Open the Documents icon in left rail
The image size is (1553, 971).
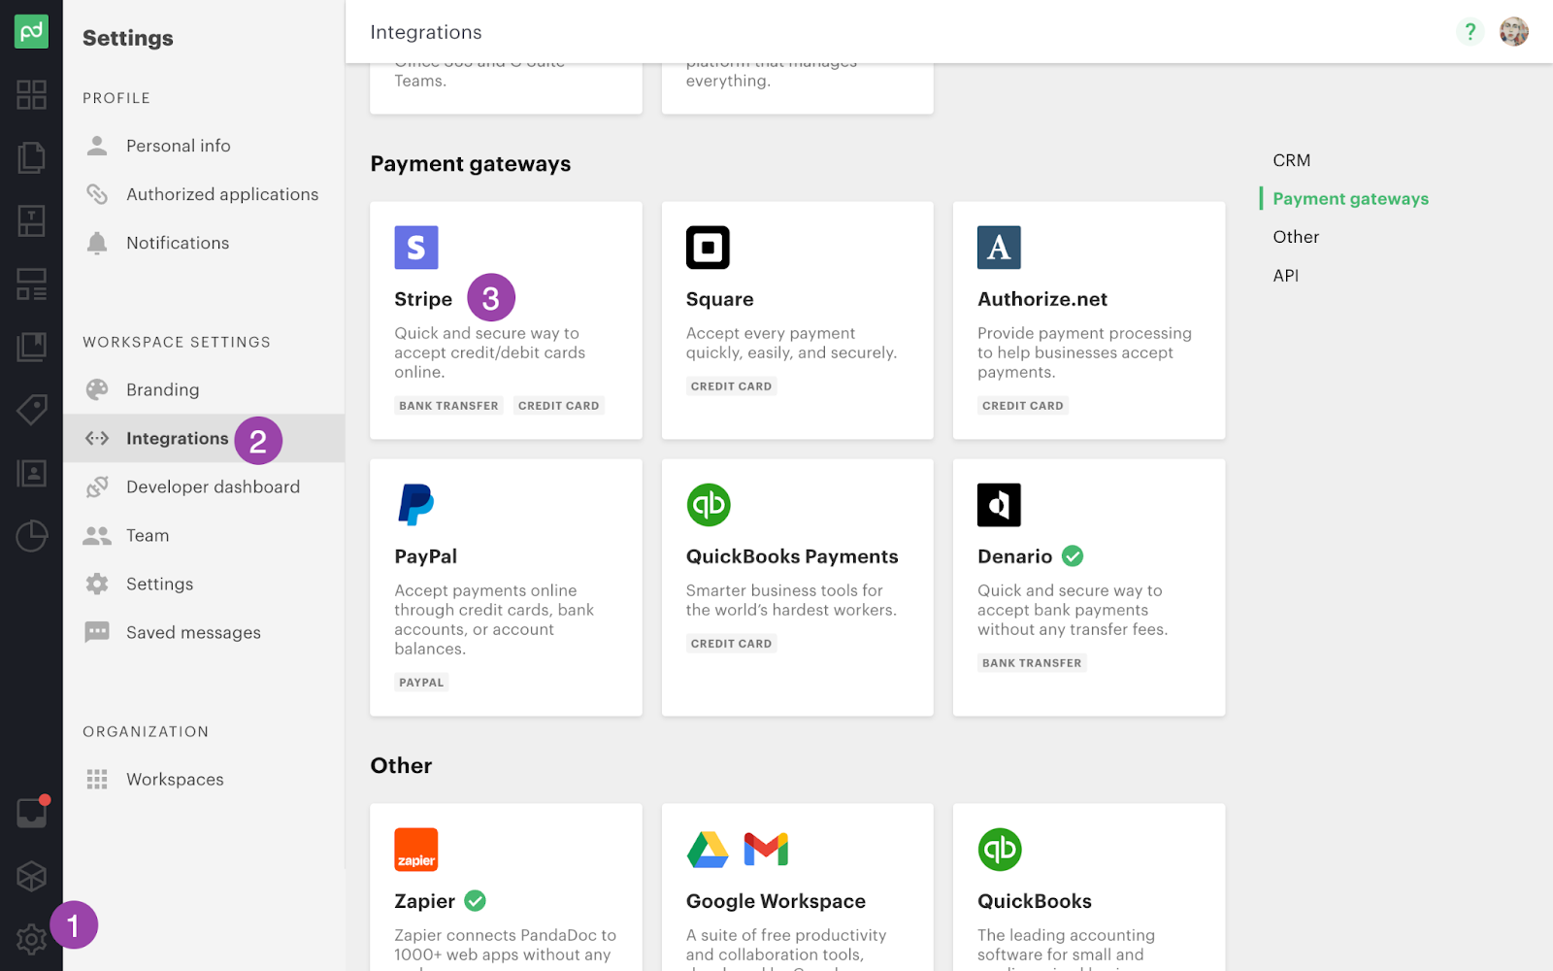point(31,157)
